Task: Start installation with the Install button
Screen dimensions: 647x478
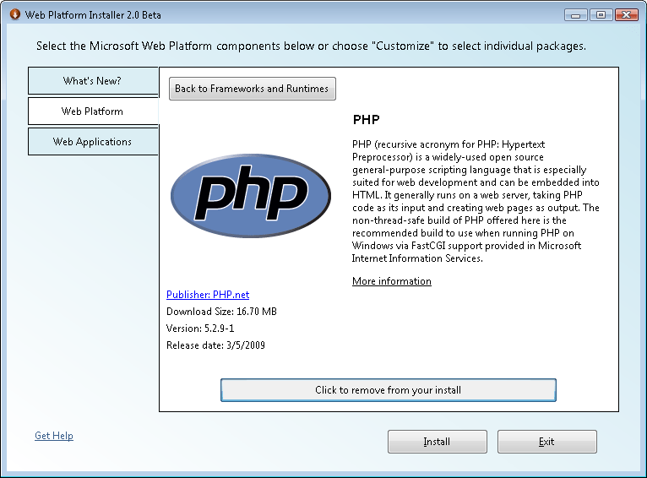Action: coord(438,442)
